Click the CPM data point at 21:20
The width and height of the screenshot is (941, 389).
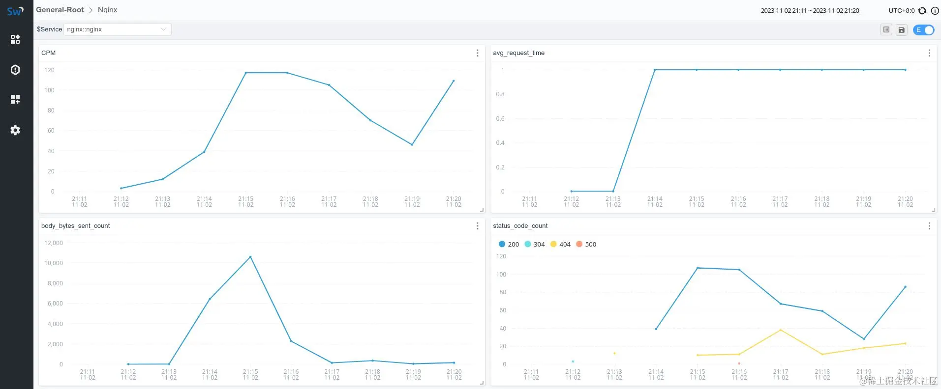pos(454,81)
